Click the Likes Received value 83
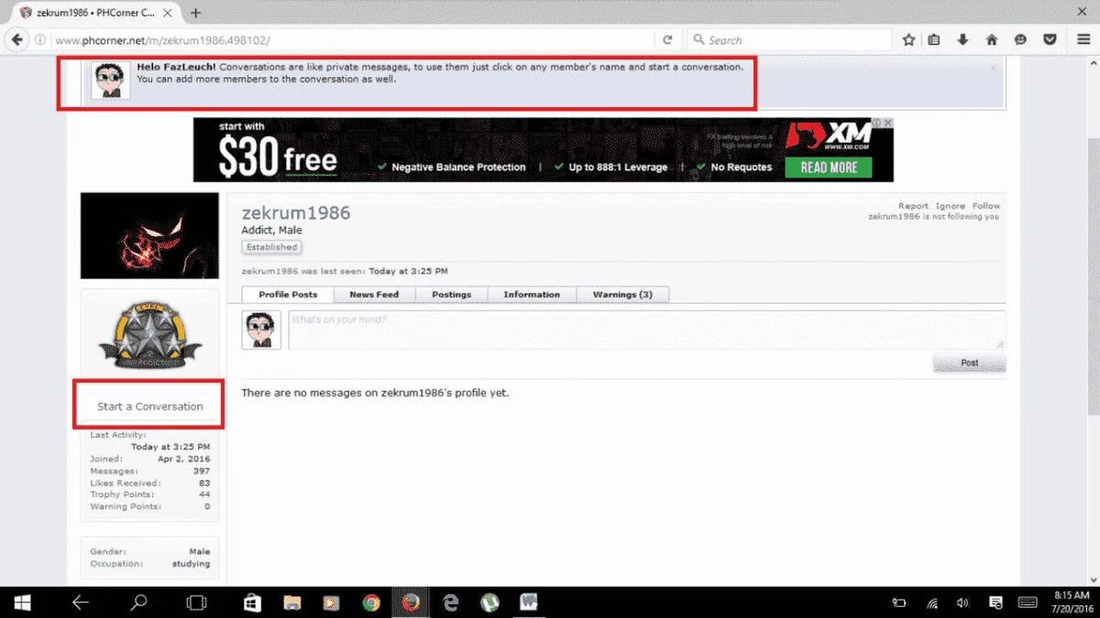Viewport: 1100px width, 618px height. pos(204,482)
